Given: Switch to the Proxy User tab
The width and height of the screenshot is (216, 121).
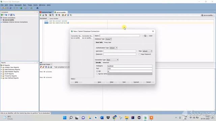Looking at the screenshot, I should (108, 42).
